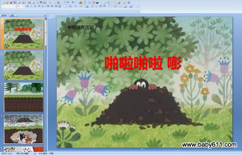Click the red title text 啪啦啪啦 嘭

[143, 63]
